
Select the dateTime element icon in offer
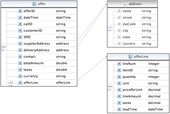pos(20,17)
